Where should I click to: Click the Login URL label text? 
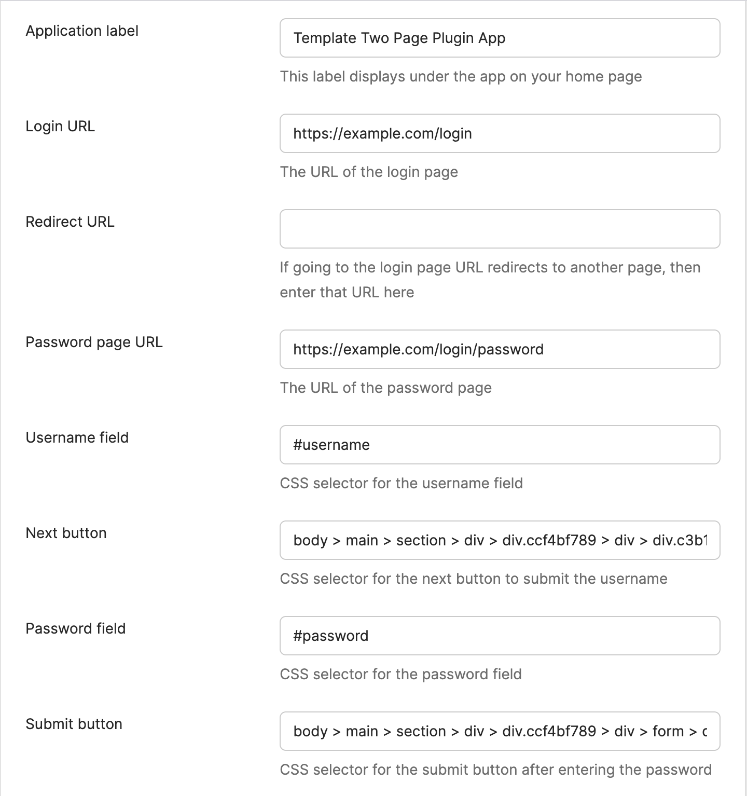click(60, 126)
